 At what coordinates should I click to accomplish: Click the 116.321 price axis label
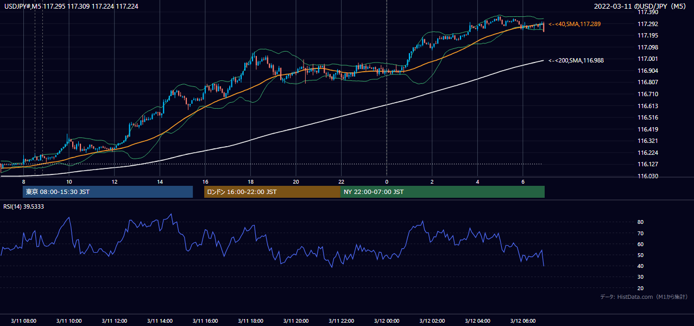coord(647,141)
